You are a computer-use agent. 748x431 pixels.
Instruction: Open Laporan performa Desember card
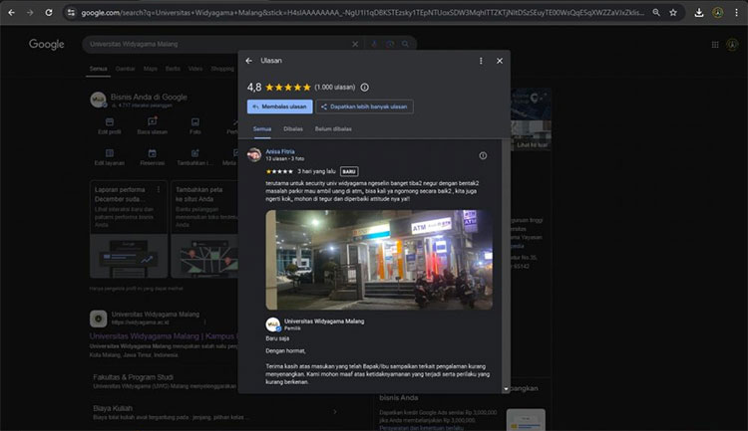point(129,229)
